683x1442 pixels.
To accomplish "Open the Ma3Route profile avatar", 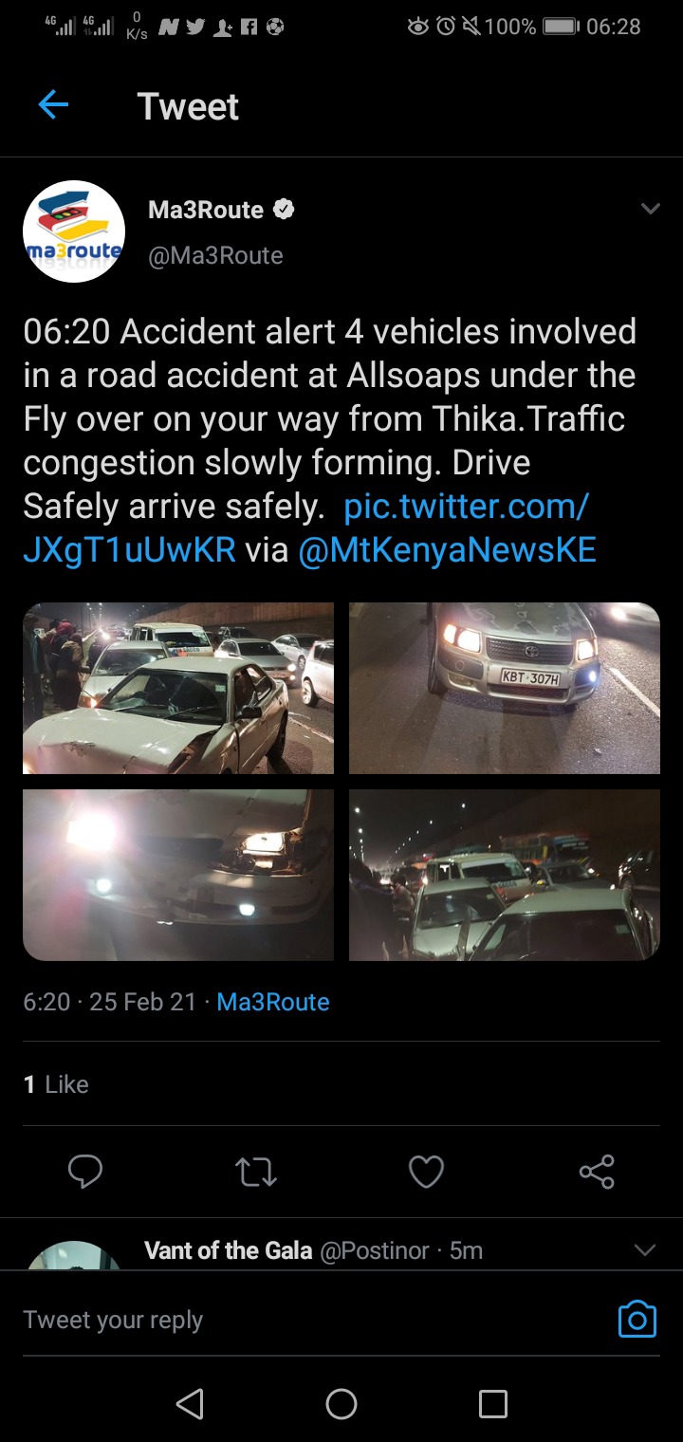I will pos(74,231).
